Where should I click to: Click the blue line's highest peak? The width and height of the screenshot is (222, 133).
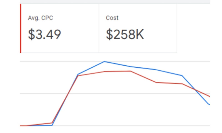pos(104,62)
